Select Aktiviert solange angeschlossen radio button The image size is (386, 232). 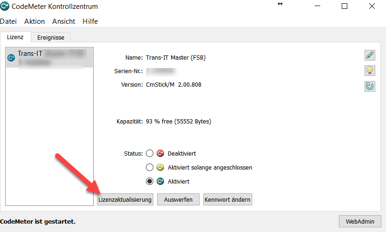[150, 167]
